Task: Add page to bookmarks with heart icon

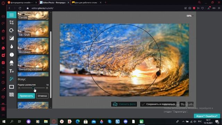Action: click(203, 8)
